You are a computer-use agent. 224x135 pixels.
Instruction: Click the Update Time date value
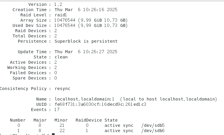pyautogui.click(x=86, y=52)
